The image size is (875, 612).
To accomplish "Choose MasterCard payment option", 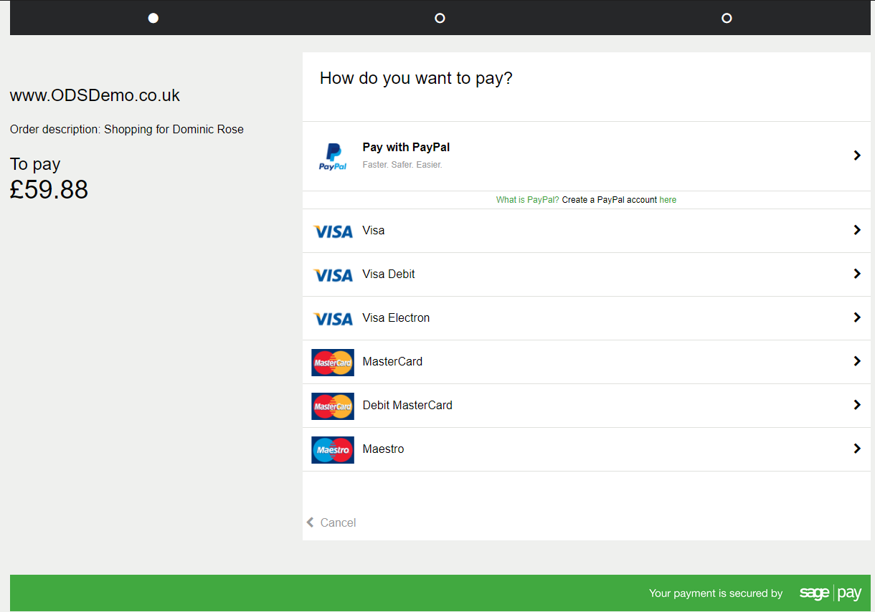I will click(587, 362).
